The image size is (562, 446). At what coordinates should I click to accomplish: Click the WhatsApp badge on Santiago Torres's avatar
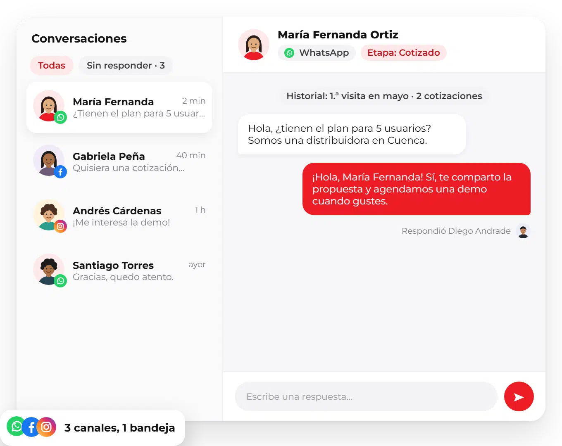point(61,281)
